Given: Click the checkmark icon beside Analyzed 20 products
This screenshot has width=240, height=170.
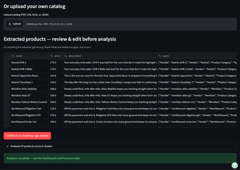Looking at the screenshot, I should (x=7, y=146).
